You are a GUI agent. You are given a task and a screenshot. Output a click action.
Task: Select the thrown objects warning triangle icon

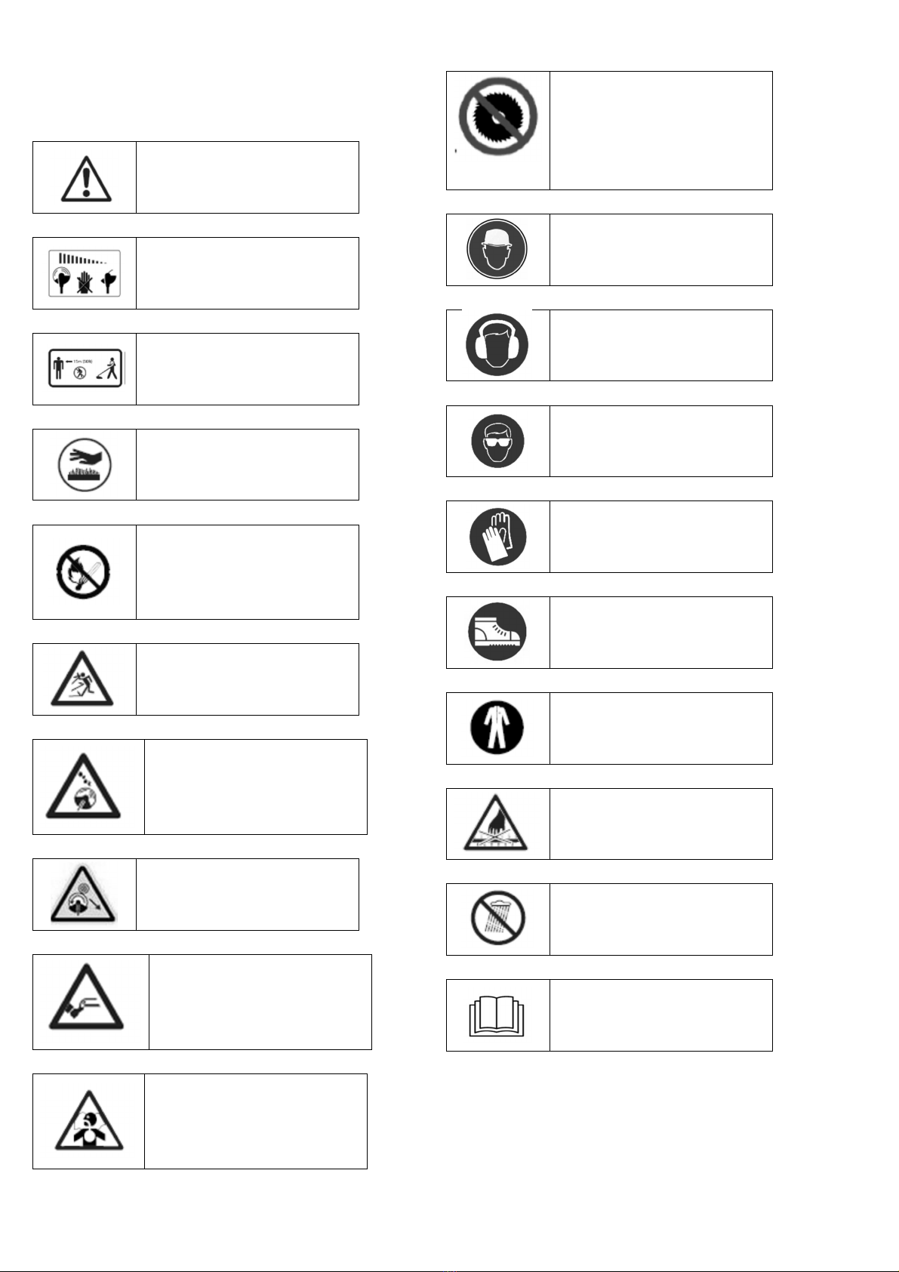[x=83, y=787]
